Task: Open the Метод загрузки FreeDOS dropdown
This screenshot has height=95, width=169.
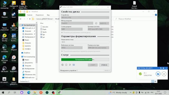Action: pos(77,23)
